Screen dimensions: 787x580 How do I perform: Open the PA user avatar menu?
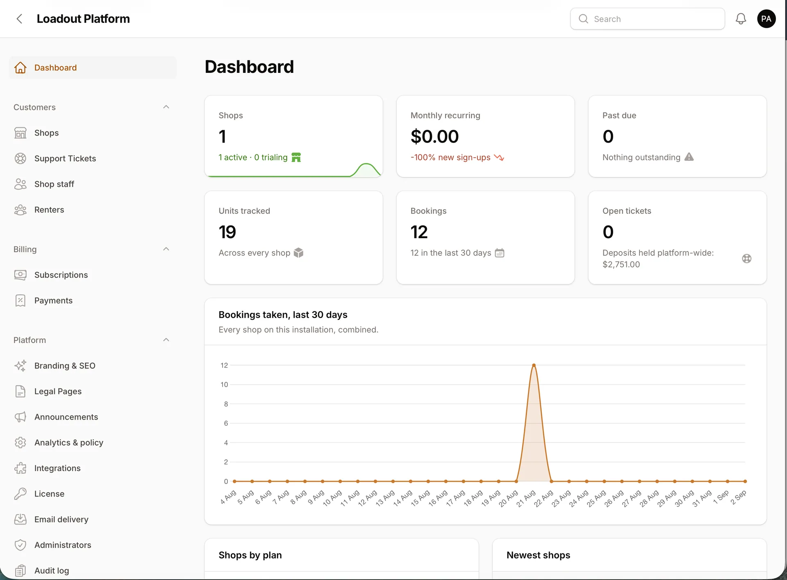pyautogui.click(x=766, y=19)
